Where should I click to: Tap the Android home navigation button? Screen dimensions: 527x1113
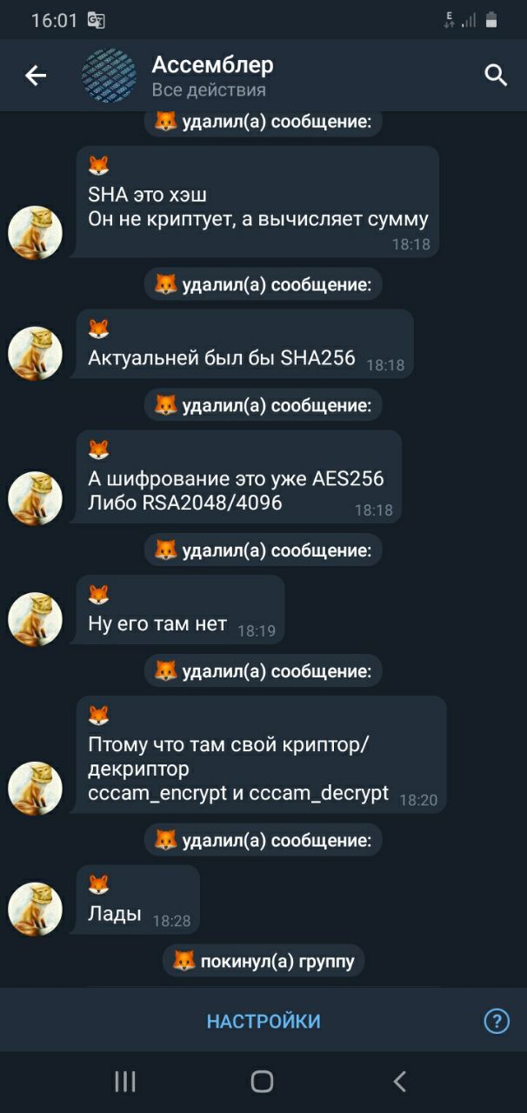tap(262, 1081)
